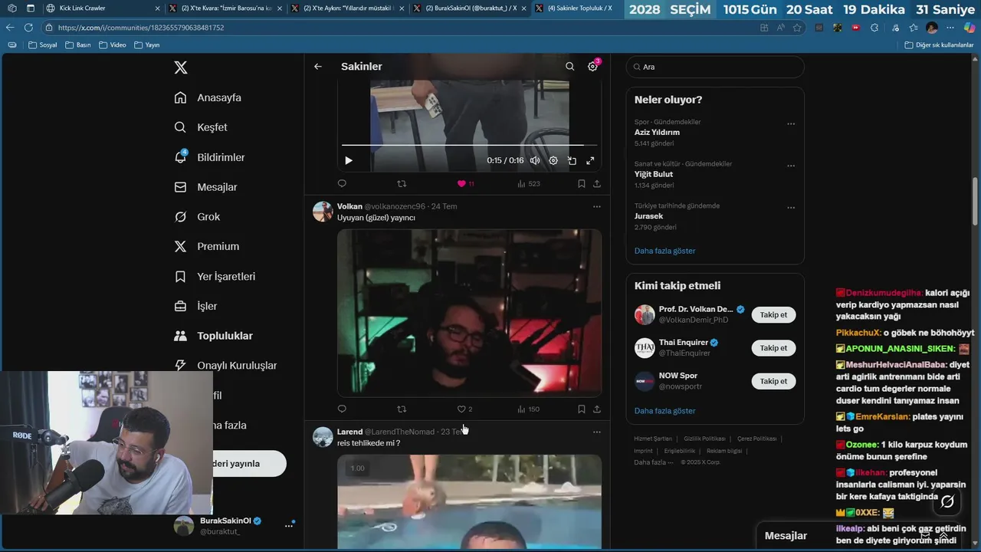This screenshot has height=552, width=981.
Task: Open the Uyuyan yayıncı image
Action: click(x=469, y=312)
